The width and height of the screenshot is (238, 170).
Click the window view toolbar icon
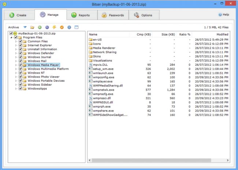[x=77, y=27]
